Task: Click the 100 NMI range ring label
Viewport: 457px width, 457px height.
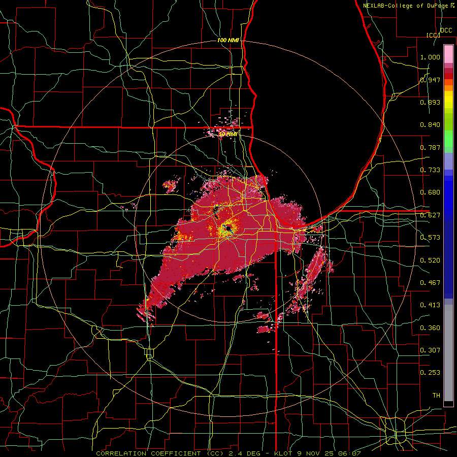Action: (x=228, y=40)
